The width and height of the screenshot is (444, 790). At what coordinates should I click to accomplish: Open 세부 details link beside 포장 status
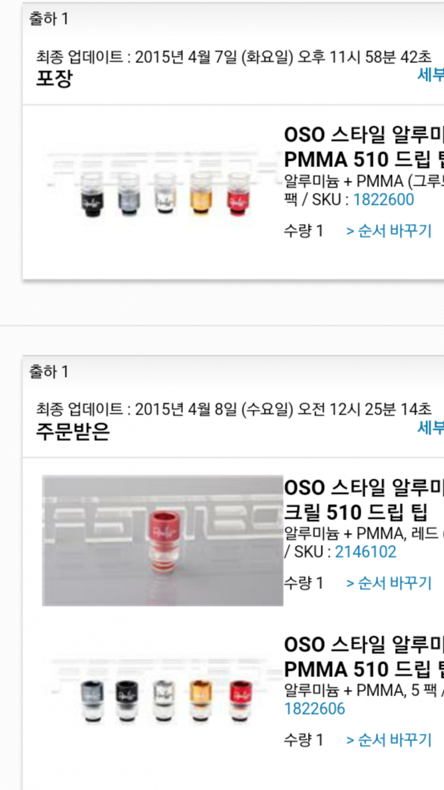[430, 75]
